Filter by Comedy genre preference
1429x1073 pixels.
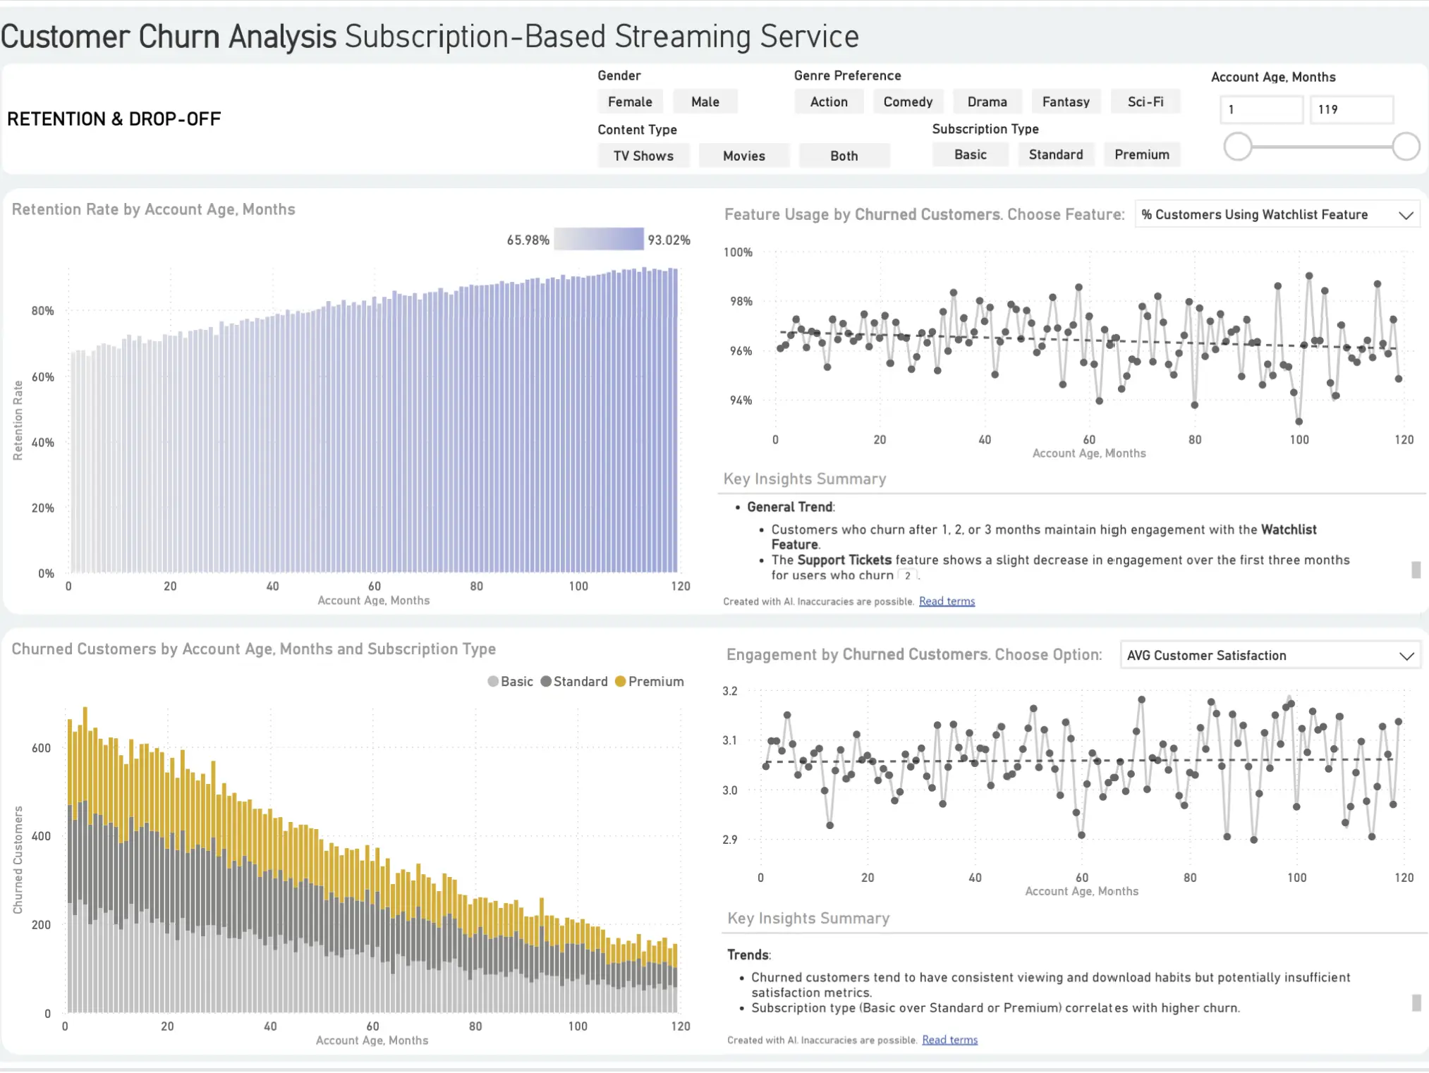[908, 102]
